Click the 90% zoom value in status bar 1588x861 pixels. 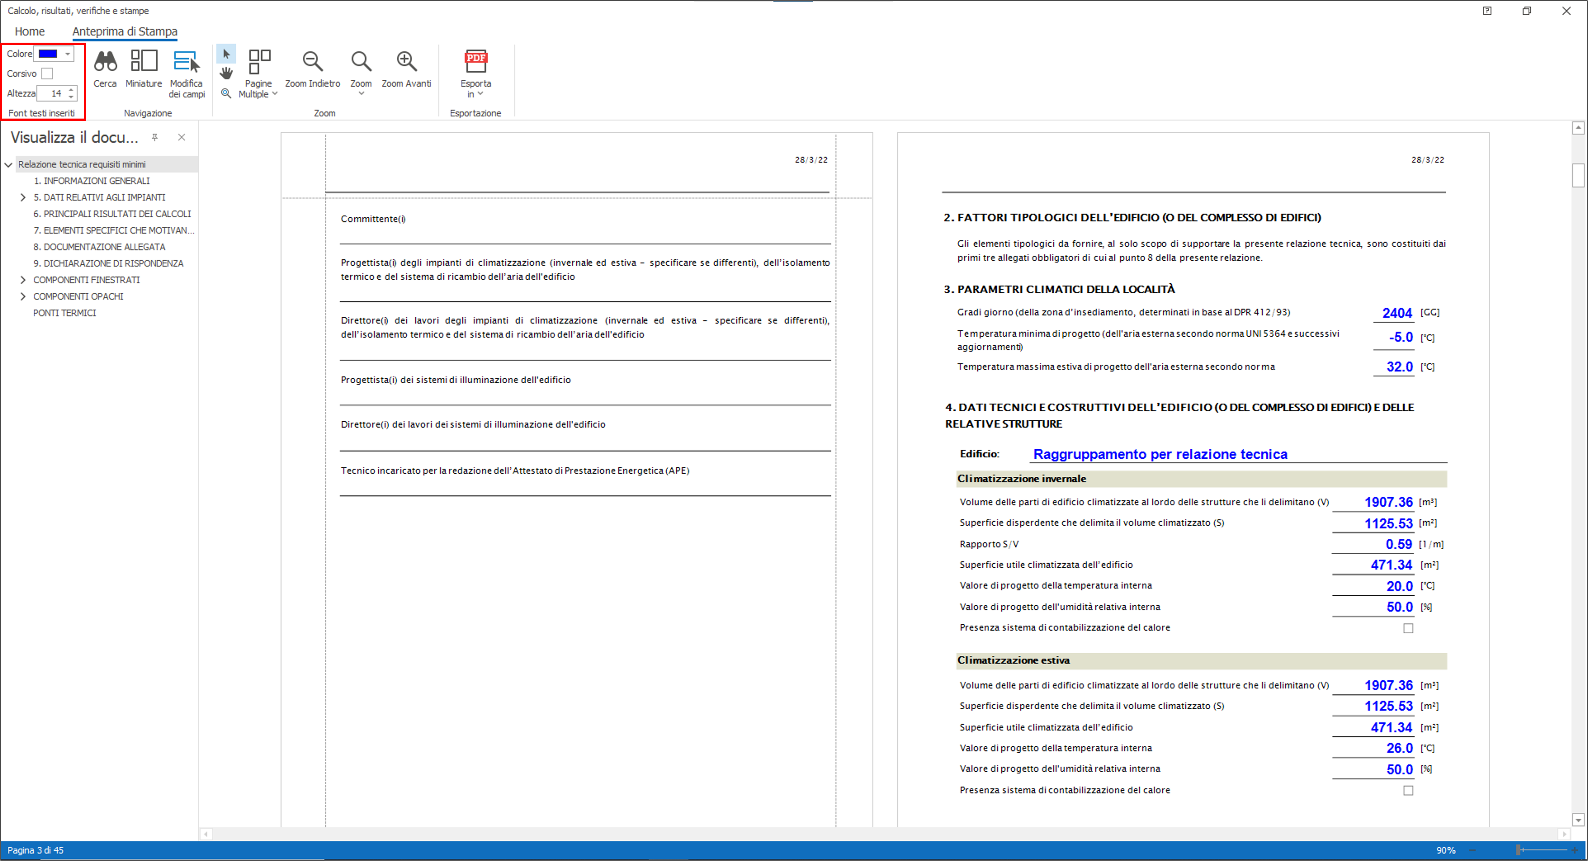[1446, 851]
